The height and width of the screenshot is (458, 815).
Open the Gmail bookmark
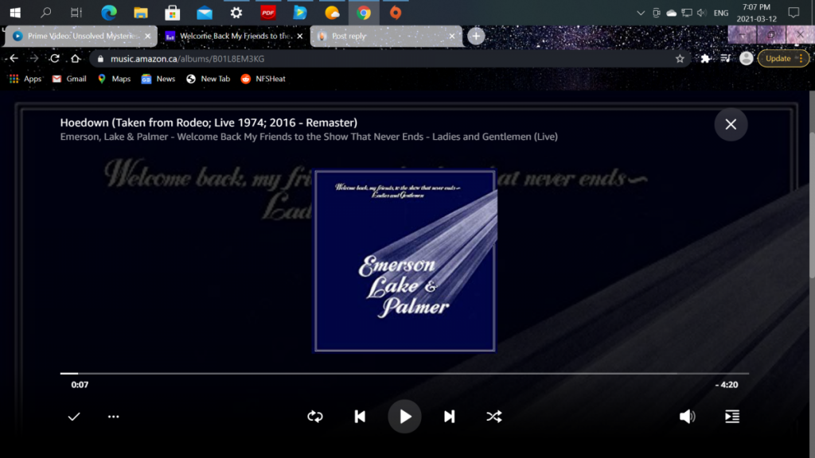[69, 79]
